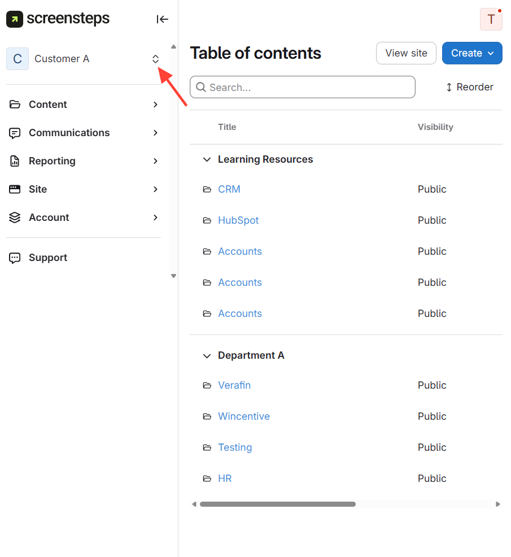
Task: Click the Support chat icon
Action: pos(15,258)
